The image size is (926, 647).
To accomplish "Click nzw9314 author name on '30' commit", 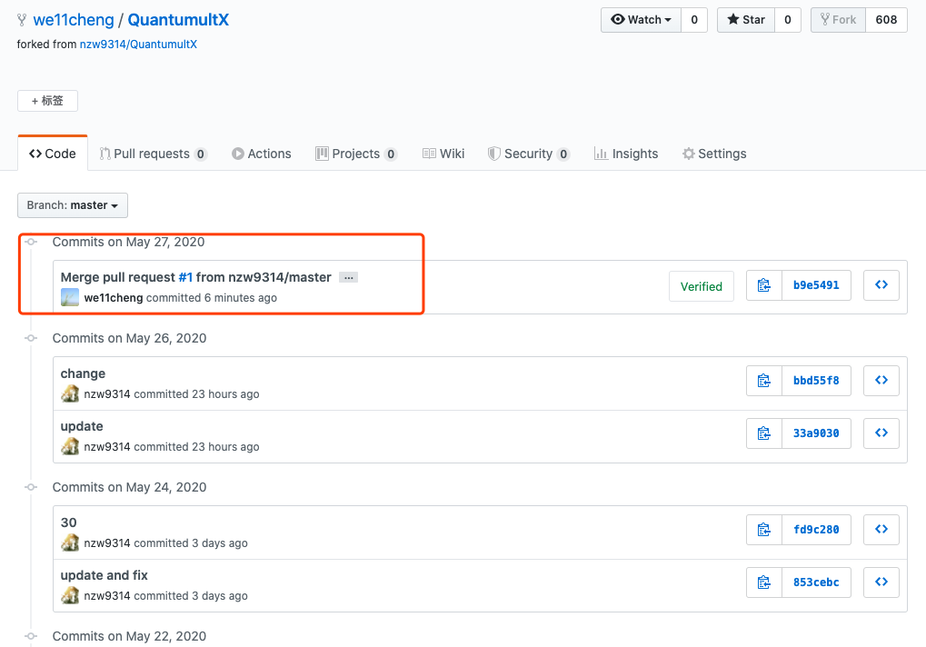I will tap(107, 543).
